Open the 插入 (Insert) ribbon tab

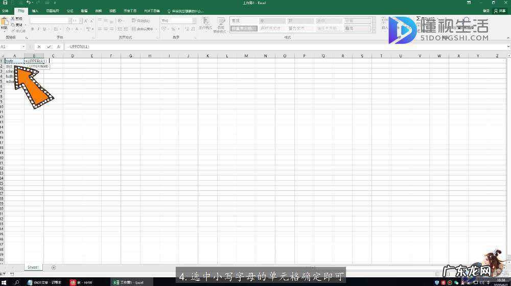point(35,11)
